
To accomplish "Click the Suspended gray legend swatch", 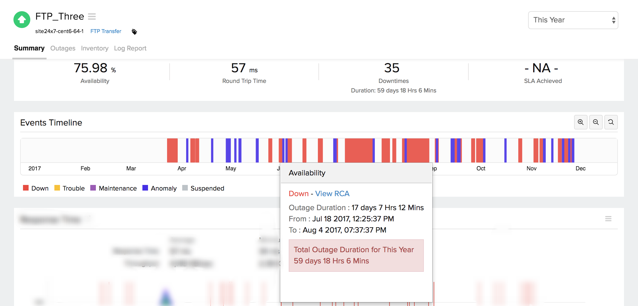I will pos(185,188).
